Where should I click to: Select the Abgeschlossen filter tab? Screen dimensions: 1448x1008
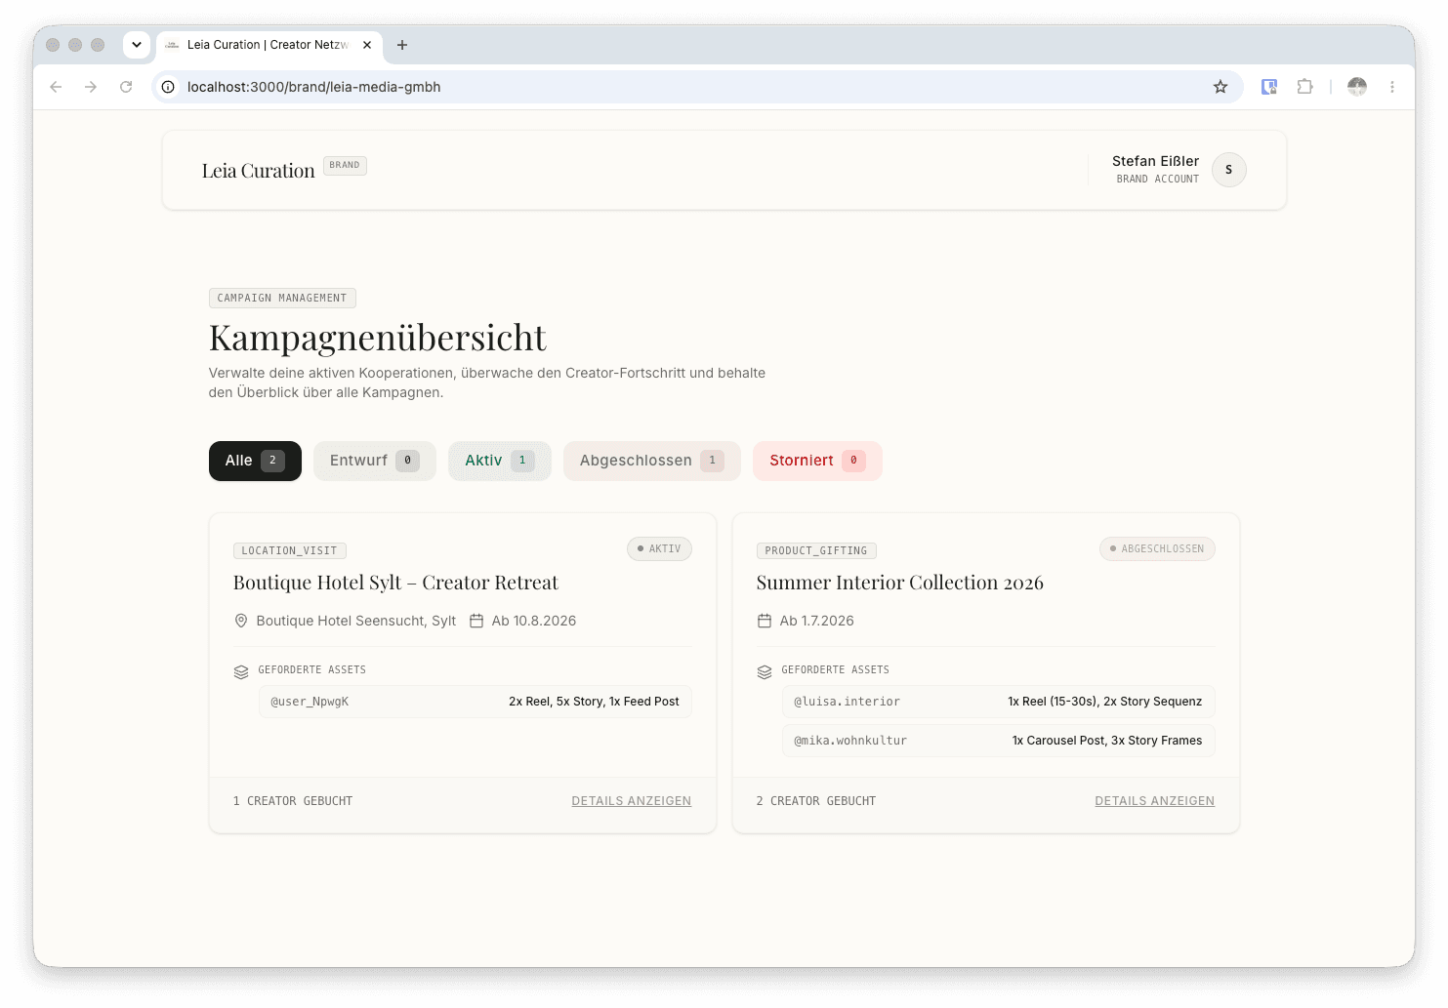point(651,461)
